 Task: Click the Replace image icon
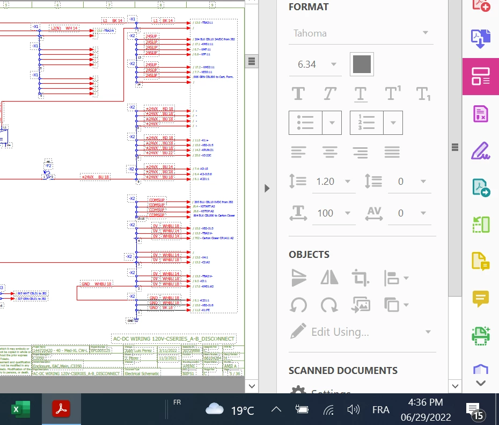click(x=361, y=305)
